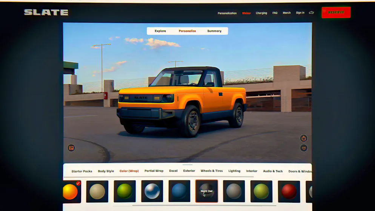This screenshot has width=375, height=211.
Task: Open Merch link
Action: tap(286, 13)
